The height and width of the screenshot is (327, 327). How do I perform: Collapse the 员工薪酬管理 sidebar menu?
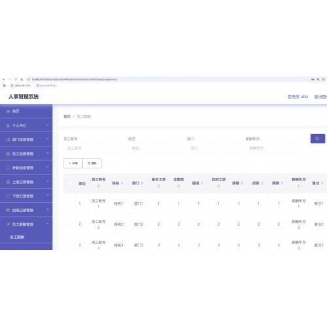pos(26,224)
